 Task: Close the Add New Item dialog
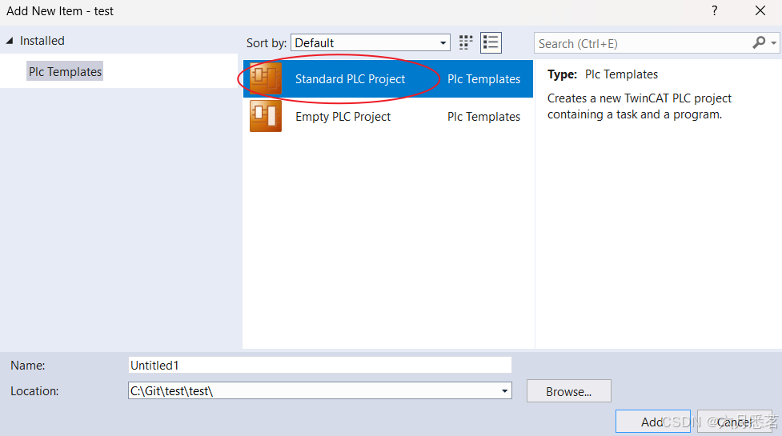click(x=760, y=10)
